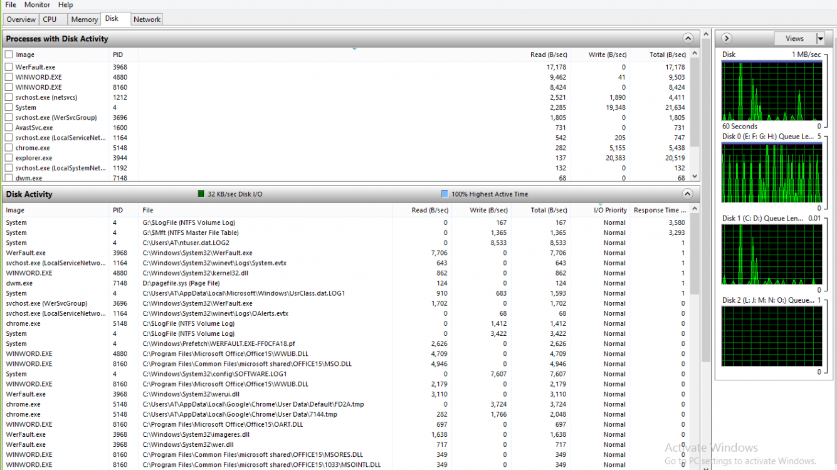Viewport: 837px width, 470px height.
Task: Select the kernel32.dll file row
Action: click(x=346, y=273)
